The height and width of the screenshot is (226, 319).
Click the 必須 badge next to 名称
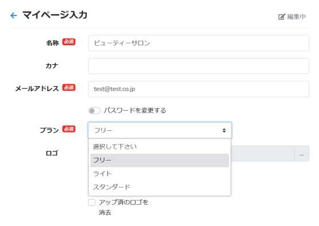click(x=69, y=42)
